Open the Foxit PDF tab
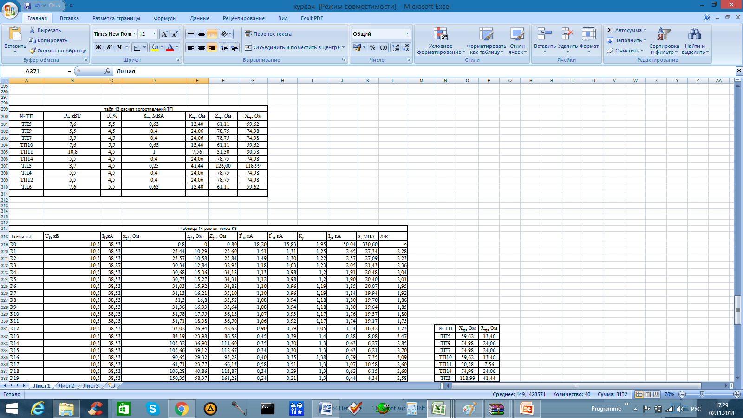The height and width of the screenshot is (418, 743). (x=312, y=18)
